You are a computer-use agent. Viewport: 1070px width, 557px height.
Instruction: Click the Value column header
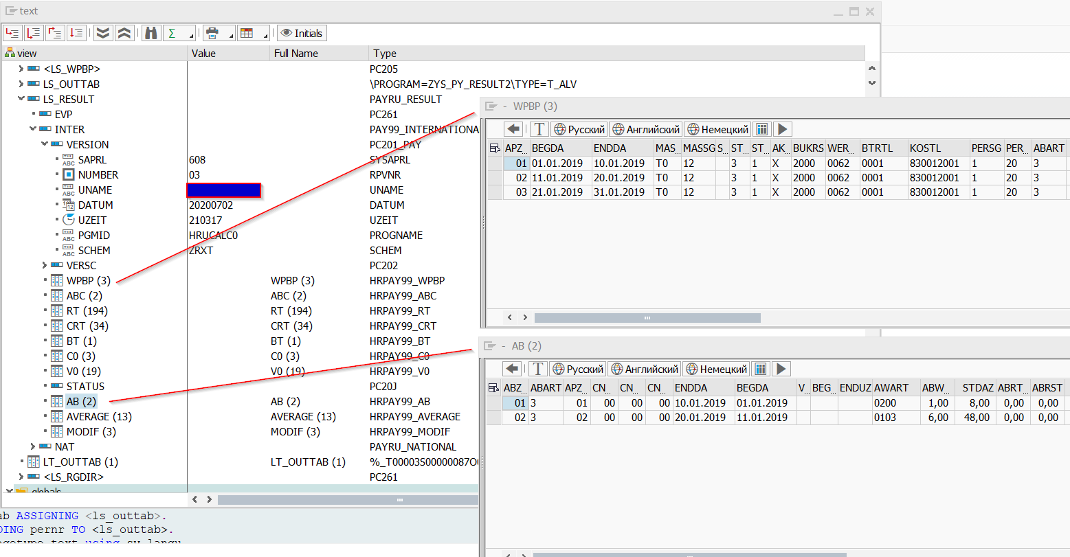point(229,53)
